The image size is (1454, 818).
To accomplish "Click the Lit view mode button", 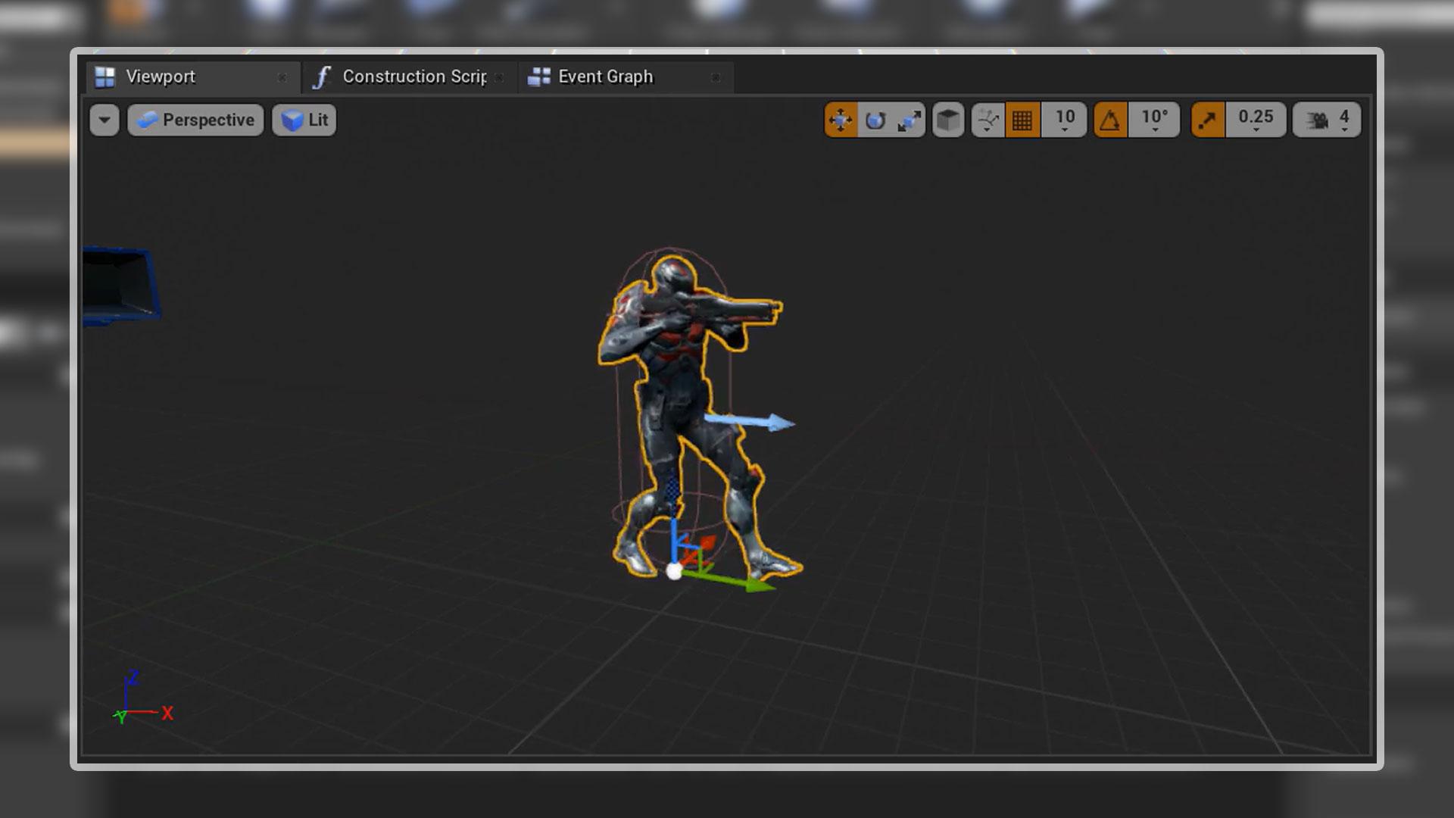I will point(304,120).
